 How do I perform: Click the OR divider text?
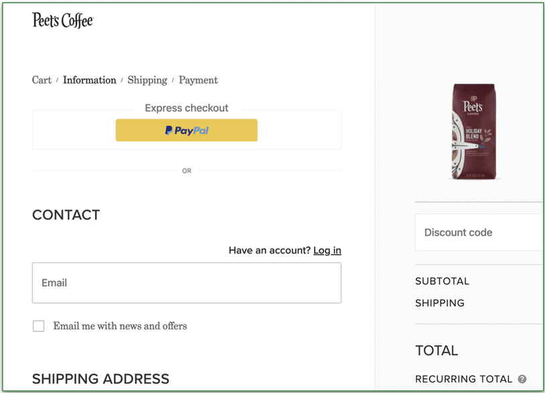pos(186,171)
